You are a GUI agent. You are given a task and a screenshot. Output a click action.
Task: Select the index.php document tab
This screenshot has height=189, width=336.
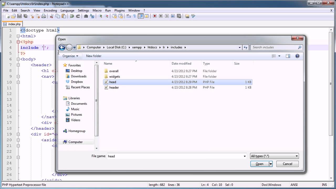[x=12, y=24]
